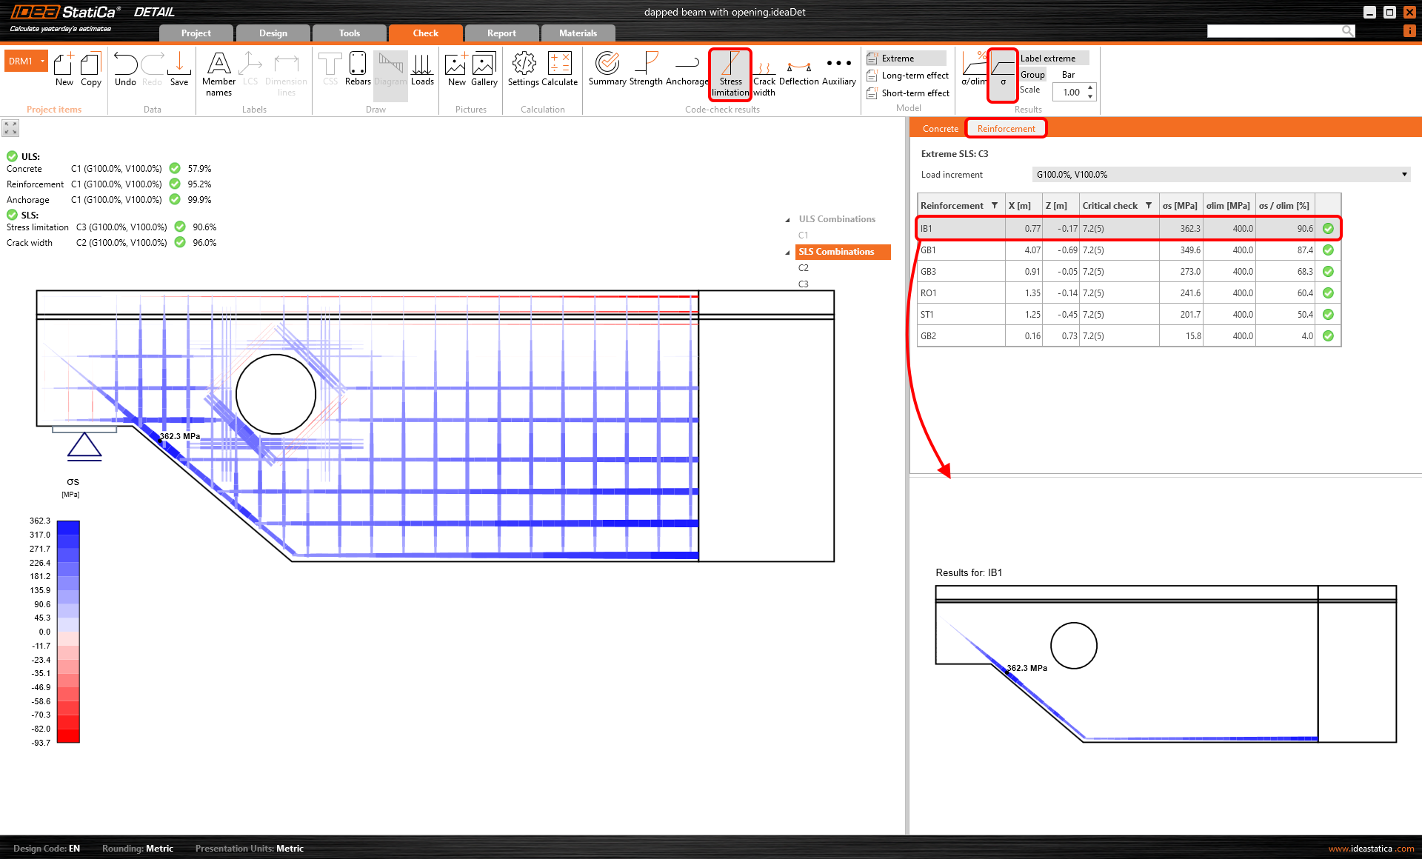Select the Gallery pictures icon
Viewport: 1422px width, 859px height.
[x=484, y=70]
